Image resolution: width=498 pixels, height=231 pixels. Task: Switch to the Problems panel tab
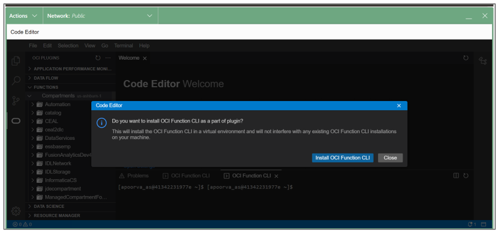(x=134, y=175)
